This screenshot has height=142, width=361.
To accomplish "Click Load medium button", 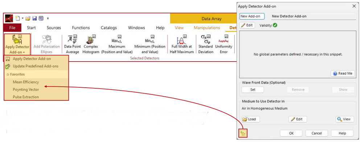I will point(251,119).
